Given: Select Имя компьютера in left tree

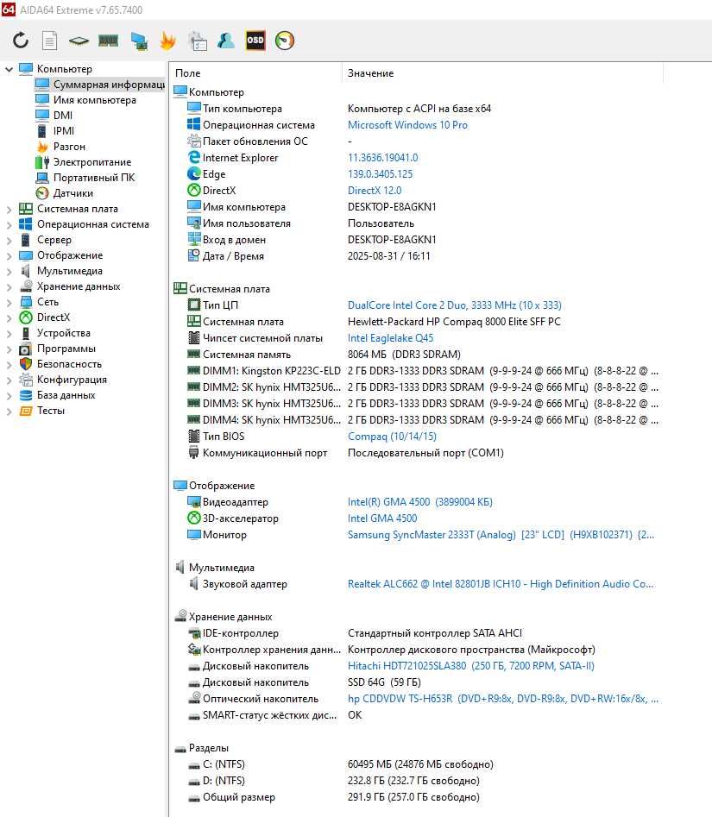Looking at the screenshot, I should (x=95, y=99).
